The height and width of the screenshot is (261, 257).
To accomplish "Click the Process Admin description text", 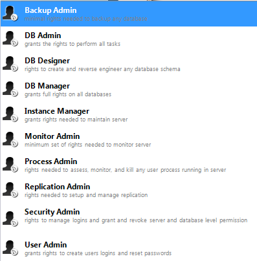I will click(125, 170).
